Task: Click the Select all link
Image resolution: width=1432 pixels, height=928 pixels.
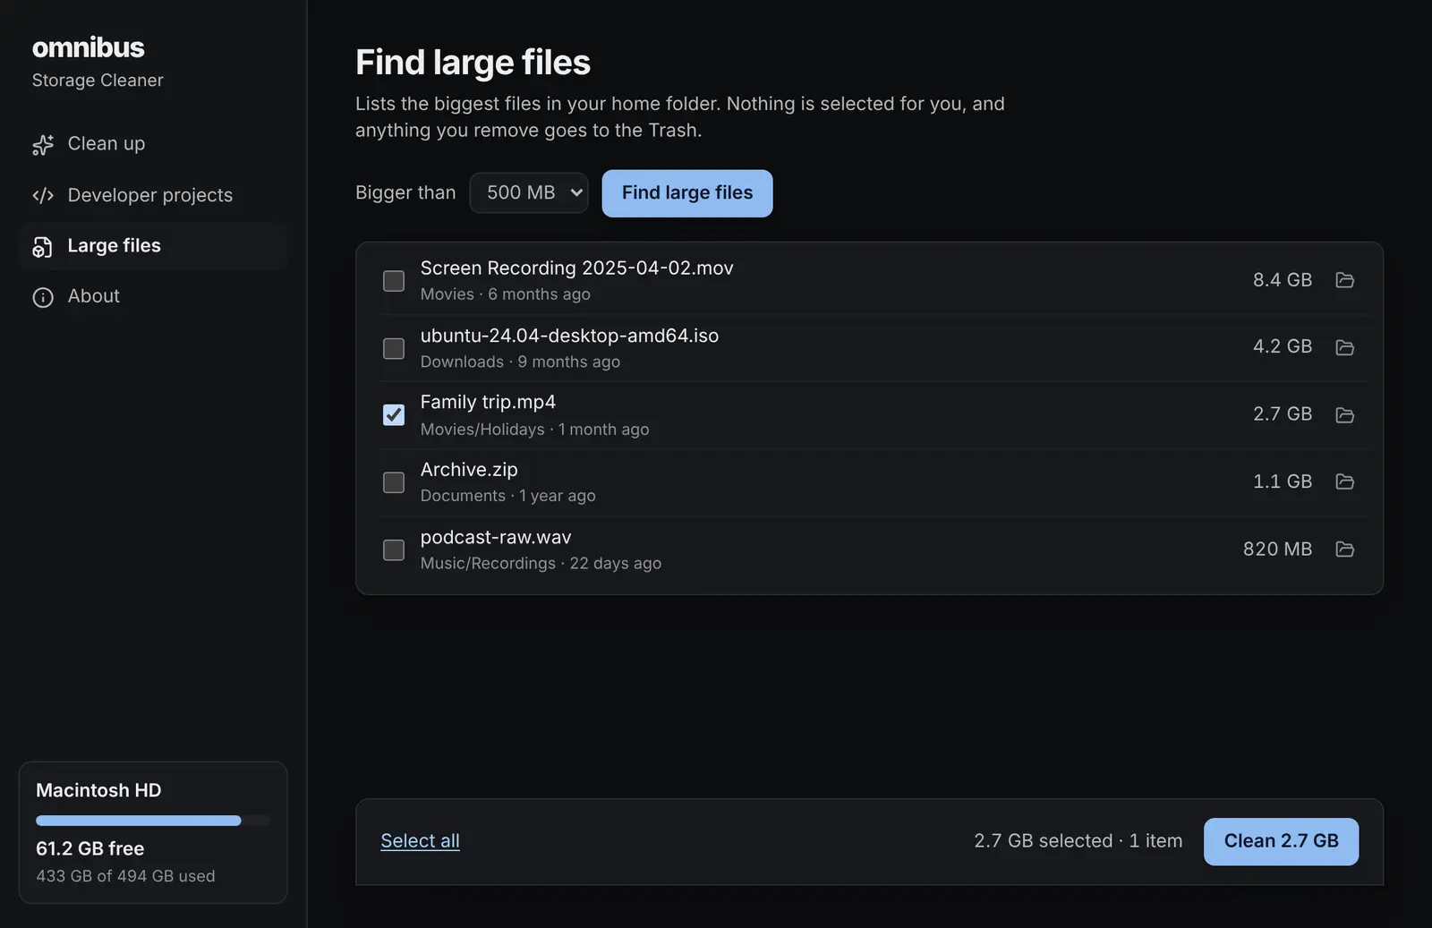Action: [420, 840]
